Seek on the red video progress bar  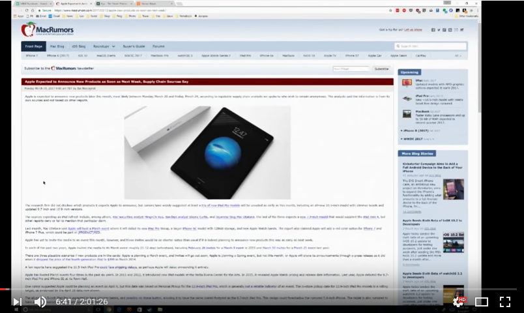click(x=258, y=289)
